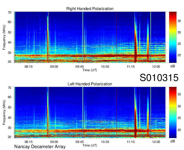Click 40 MHz tick on right-handed plot
The image size is (184, 150).
click(x=9, y=42)
